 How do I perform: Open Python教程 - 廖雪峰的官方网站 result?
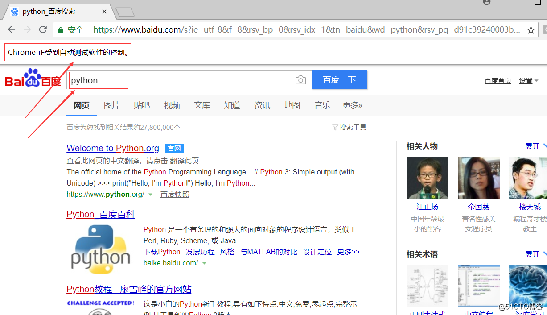click(x=129, y=289)
